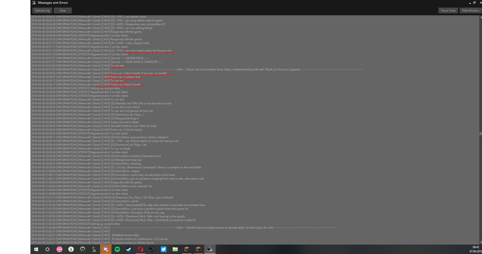Click the pink round taskbar icon
Viewport: 482px width, 254px height.
59,250
